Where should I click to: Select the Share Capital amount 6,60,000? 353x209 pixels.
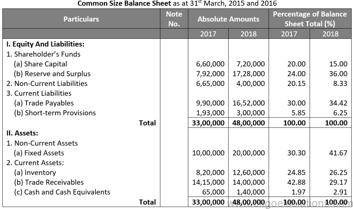(210, 64)
